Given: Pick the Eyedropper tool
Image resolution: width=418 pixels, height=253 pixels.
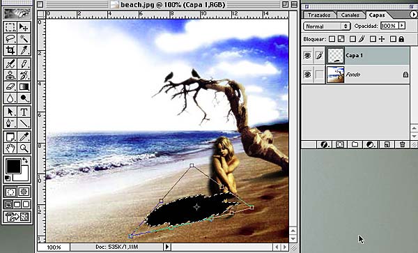Looking at the screenshot, I should coord(24,137).
